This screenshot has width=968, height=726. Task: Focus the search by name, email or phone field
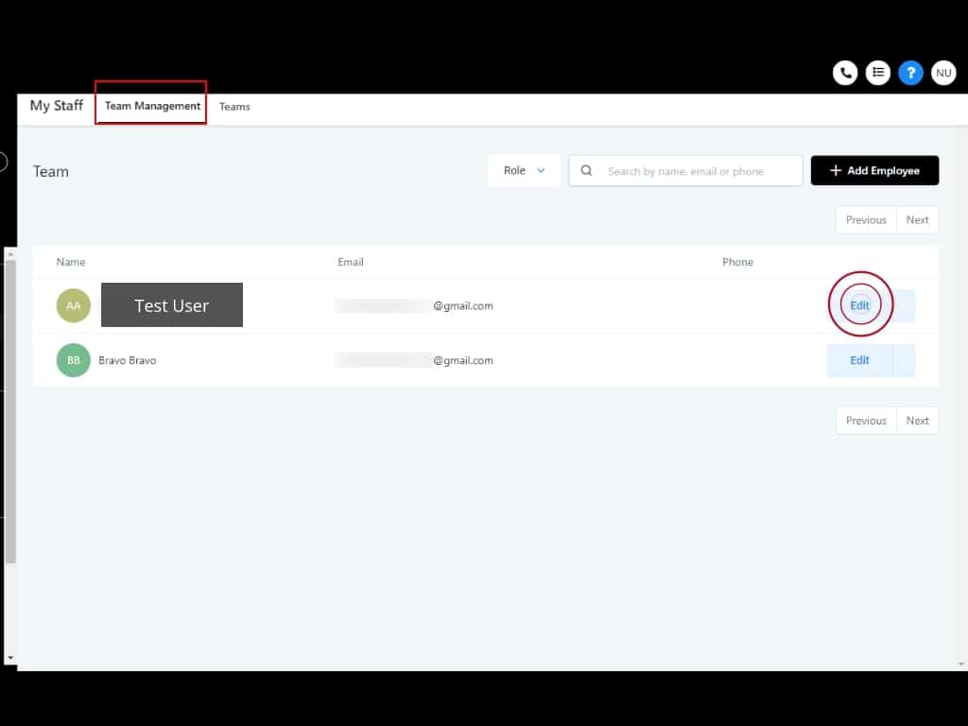pos(700,171)
